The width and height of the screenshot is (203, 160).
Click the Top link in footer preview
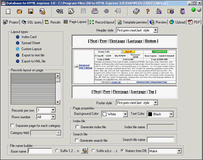[151, 92]
